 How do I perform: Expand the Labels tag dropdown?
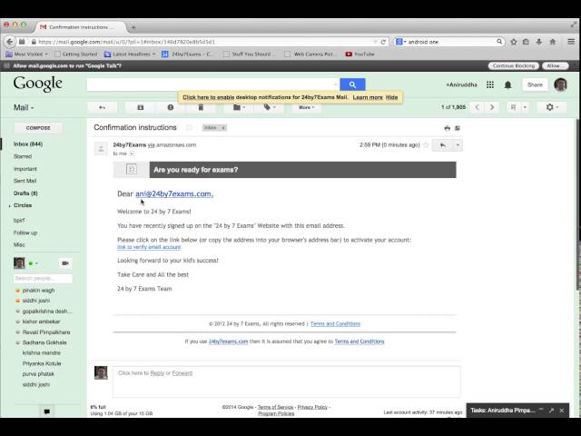270,107
